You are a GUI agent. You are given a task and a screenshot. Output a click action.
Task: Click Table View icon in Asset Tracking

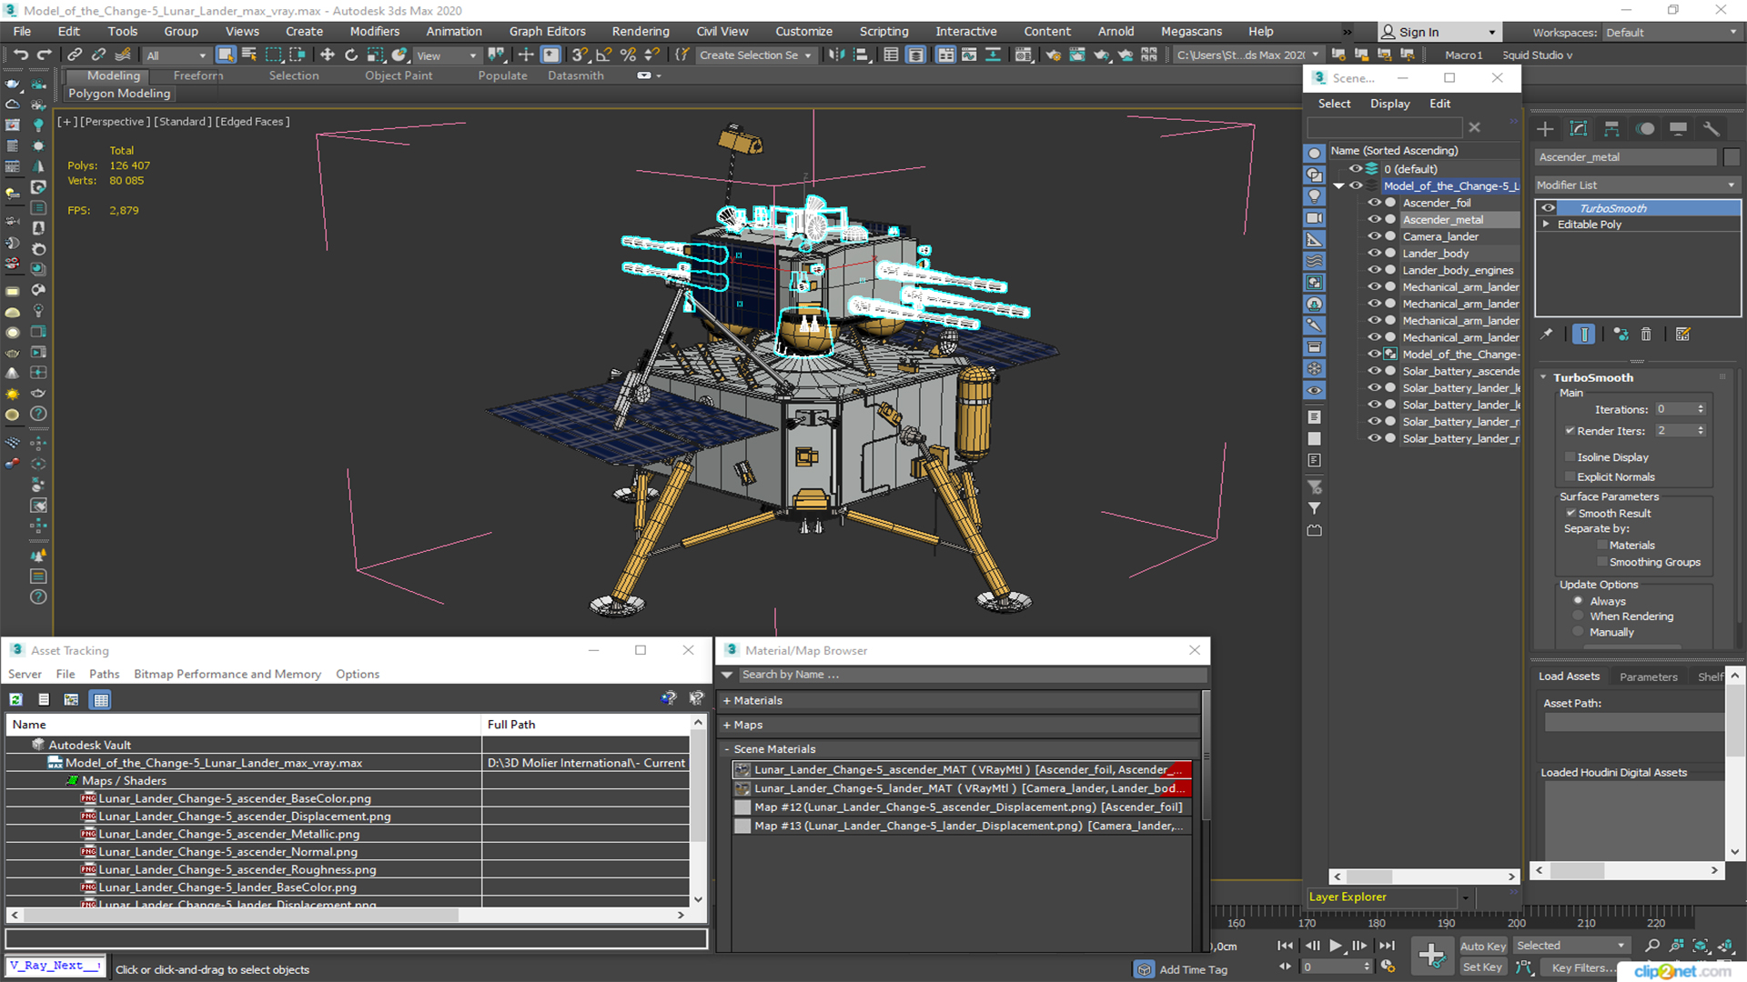[x=101, y=699]
